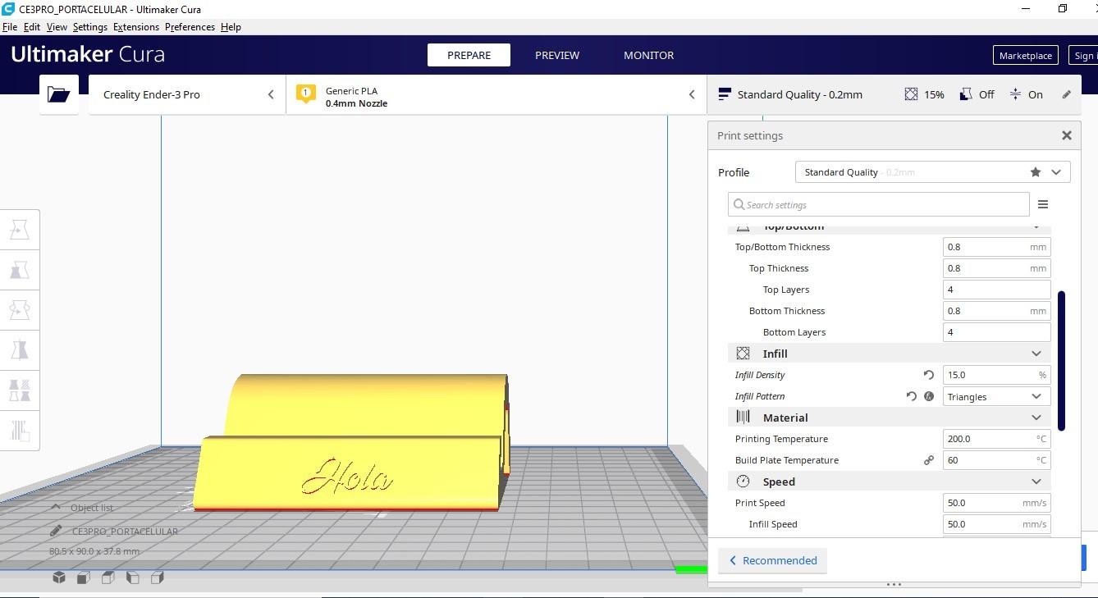Select the Scale tool in left toolbar
The width and height of the screenshot is (1098, 598).
point(20,270)
